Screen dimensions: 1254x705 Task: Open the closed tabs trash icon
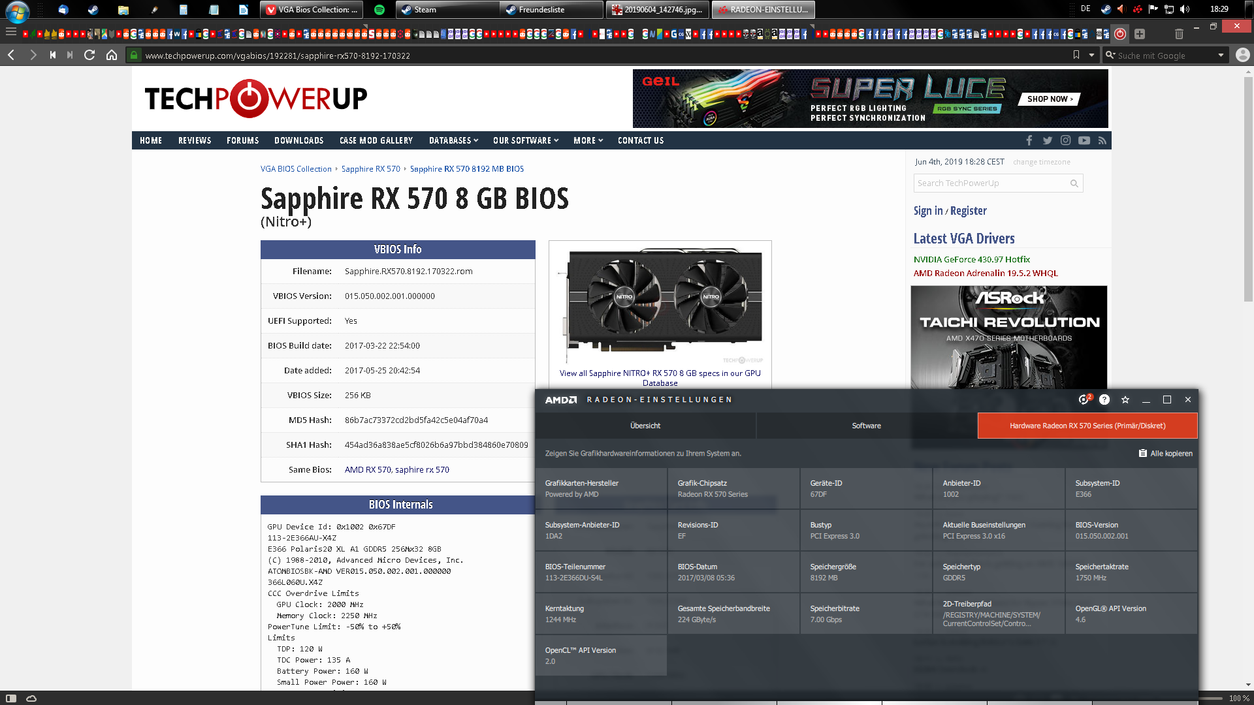[1179, 34]
